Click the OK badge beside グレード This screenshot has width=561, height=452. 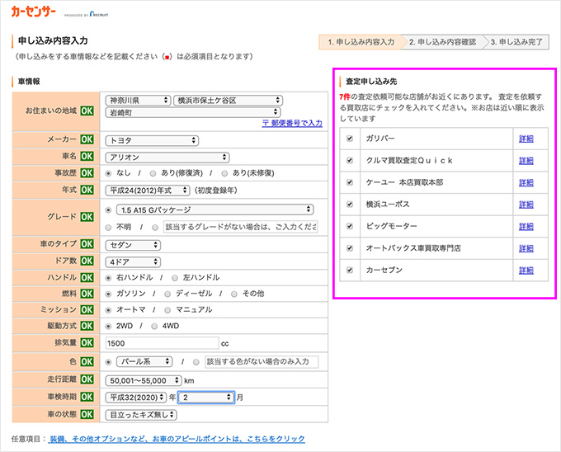(87, 217)
